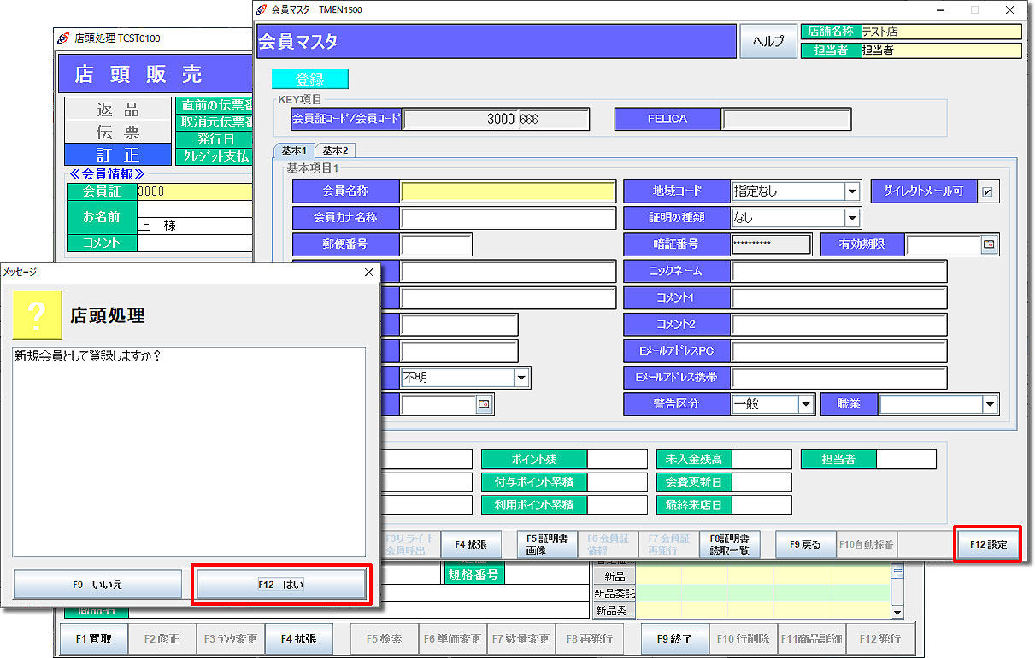Toggle the ダイレクトメール可 checkbox
Screen dimensions: 1035x658
pos(987,192)
